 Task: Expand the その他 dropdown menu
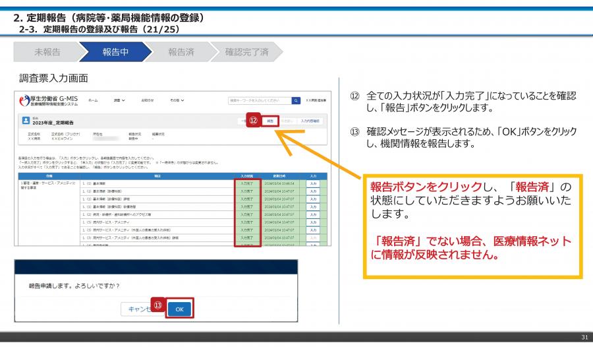pyautogui.click(x=177, y=100)
